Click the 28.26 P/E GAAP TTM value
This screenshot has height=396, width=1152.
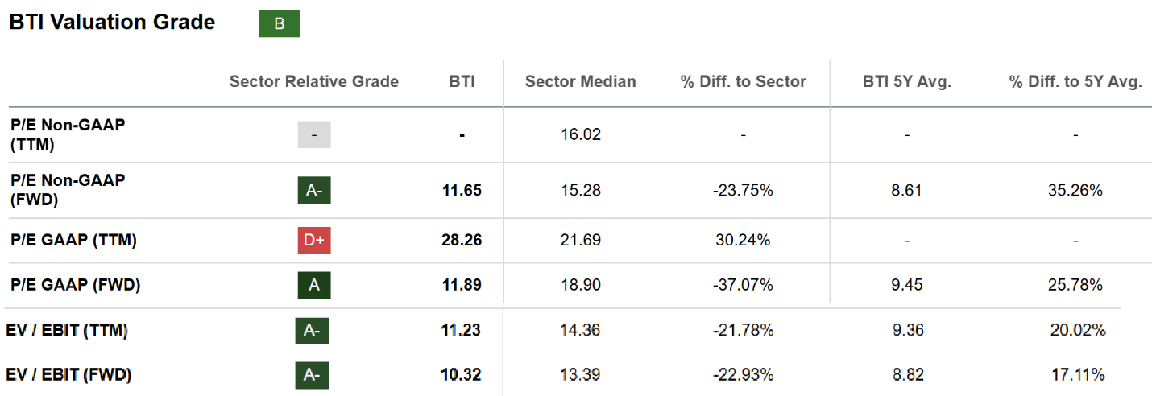click(x=462, y=240)
